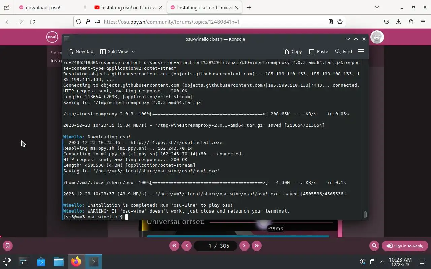
Task: Click Find in Konsole toolbar
Action: (343, 51)
